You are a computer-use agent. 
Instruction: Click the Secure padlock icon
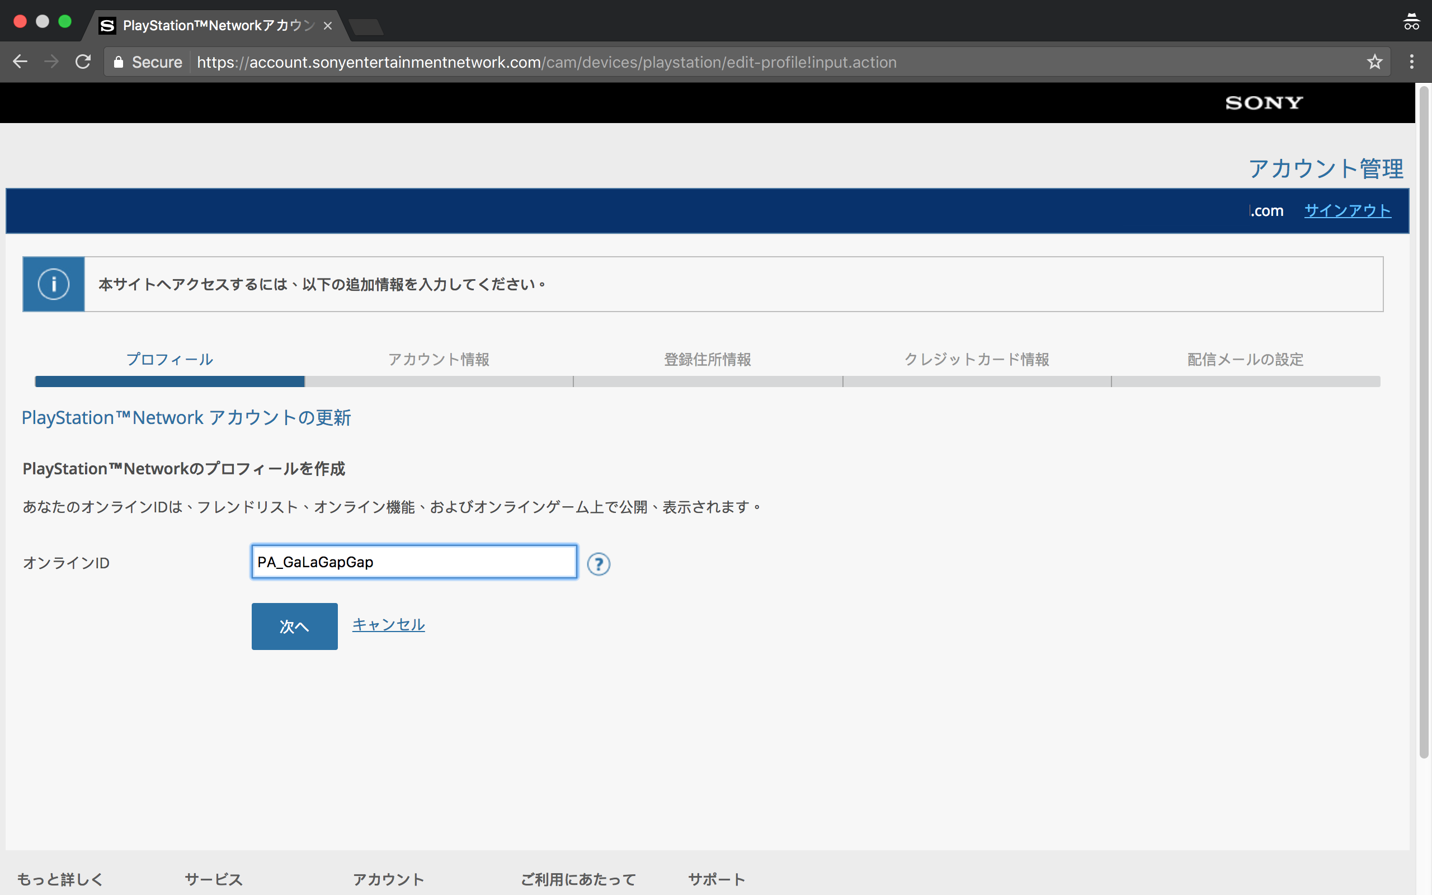click(x=119, y=62)
